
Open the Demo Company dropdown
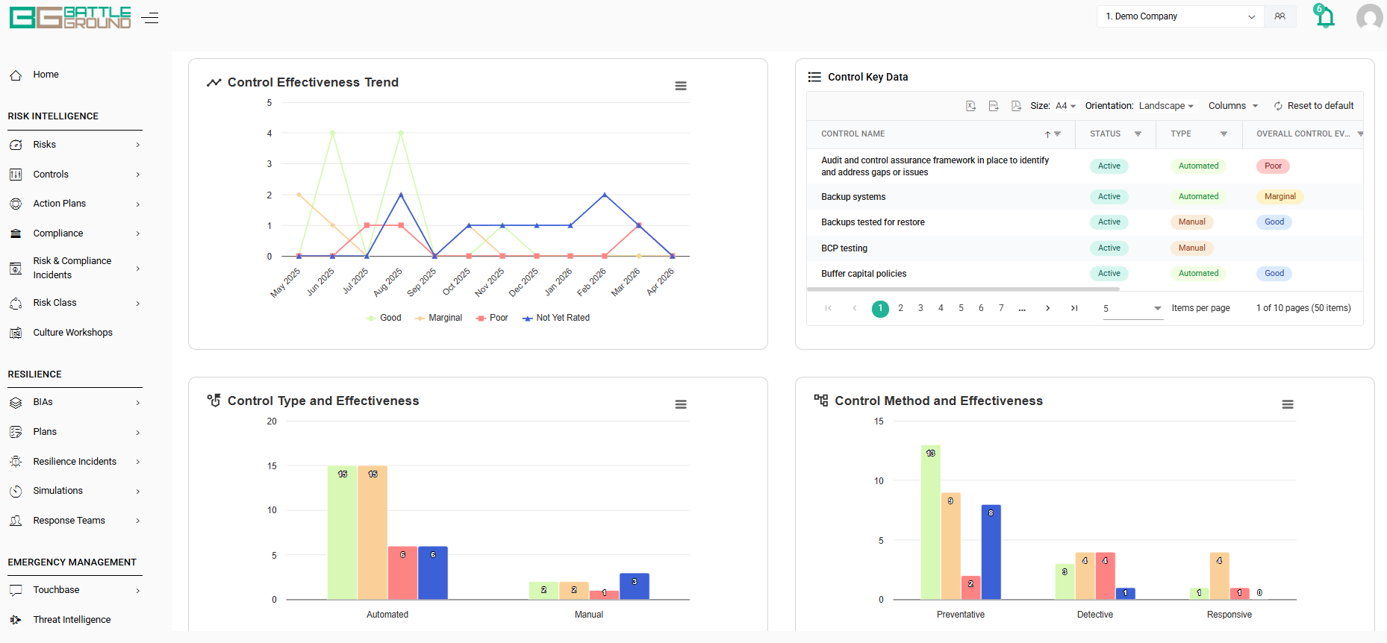1180,16
